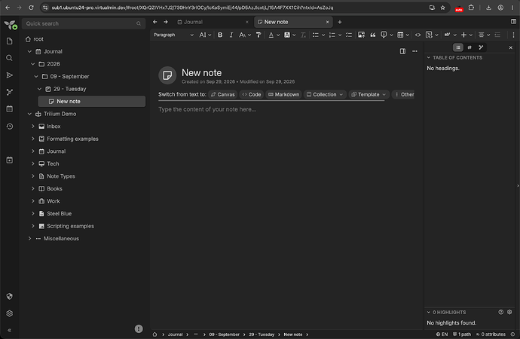Click the insert table icon
520x339 pixels.
pos(400,35)
